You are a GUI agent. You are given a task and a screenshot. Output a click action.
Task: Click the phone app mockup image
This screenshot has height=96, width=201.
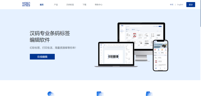(x=161, y=55)
